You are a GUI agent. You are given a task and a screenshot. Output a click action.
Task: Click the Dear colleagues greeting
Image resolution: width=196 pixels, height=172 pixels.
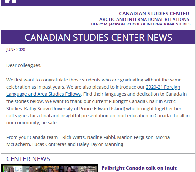(24, 65)
